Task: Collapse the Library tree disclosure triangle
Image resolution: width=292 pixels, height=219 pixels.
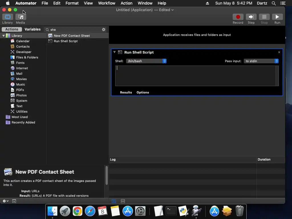Action: click(x=3, y=36)
